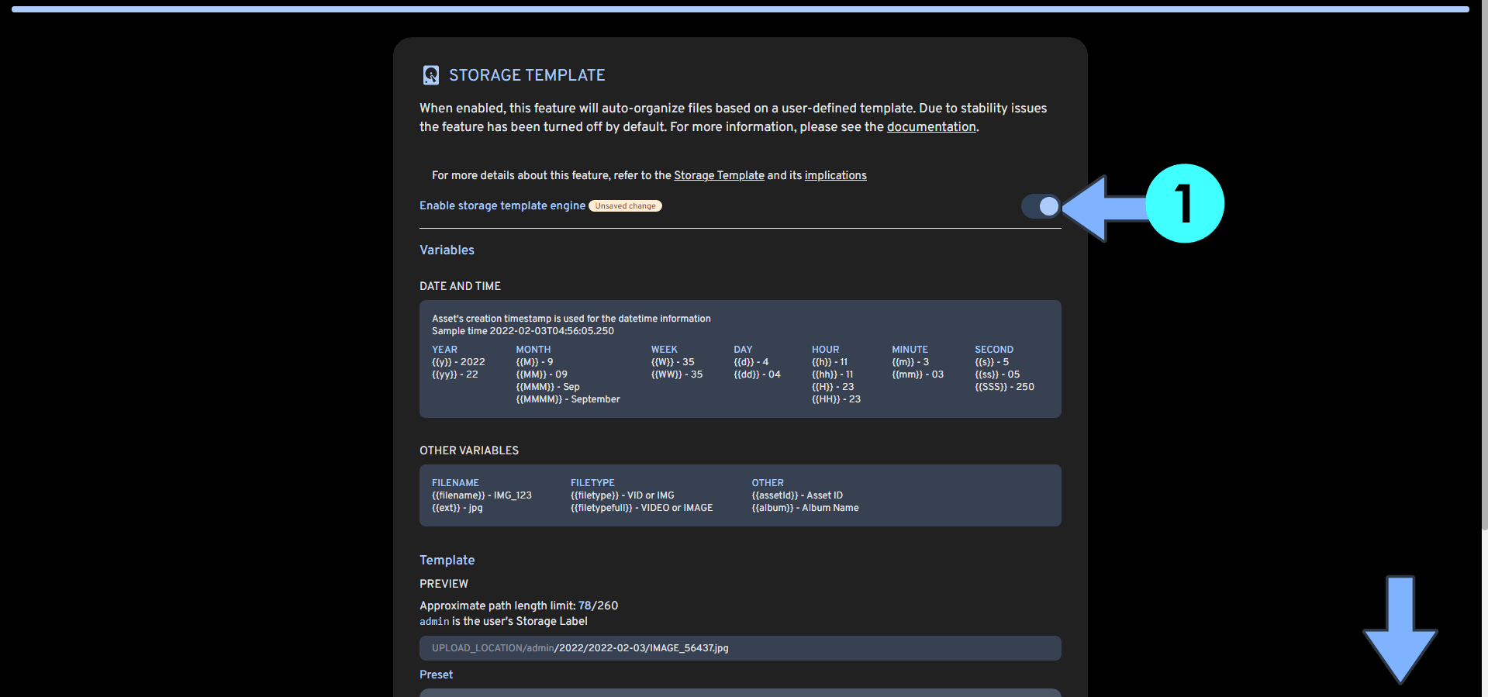Click the {{hh}} - 11 variable
The width and height of the screenshot is (1488, 697).
(833, 374)
